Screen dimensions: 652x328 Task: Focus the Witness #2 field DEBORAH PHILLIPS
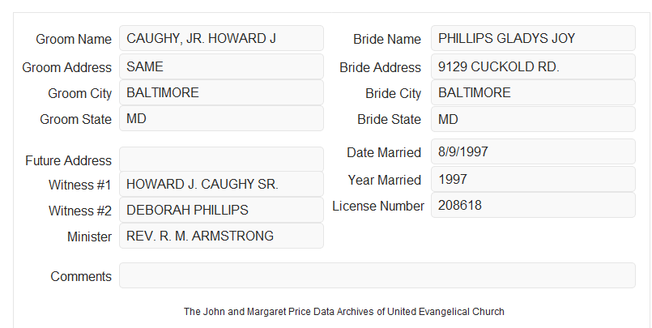(221, 210)
